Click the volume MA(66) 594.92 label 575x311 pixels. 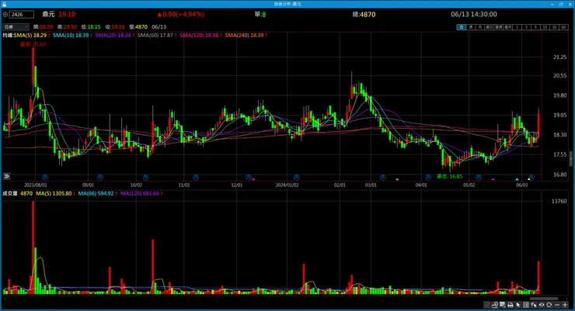(98, 193)
